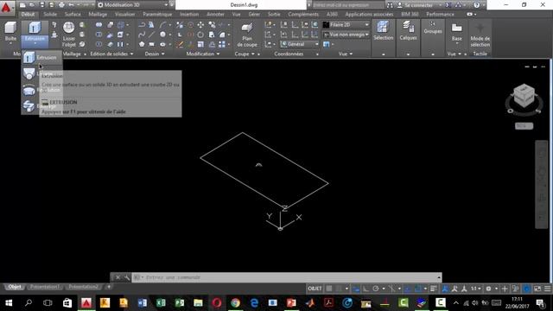Click the Plan de coupe tool

point(247,35)
